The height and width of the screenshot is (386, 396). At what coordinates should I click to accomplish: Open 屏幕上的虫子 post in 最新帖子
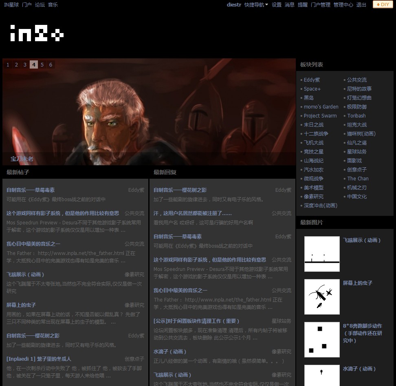(x=21, y=305)
